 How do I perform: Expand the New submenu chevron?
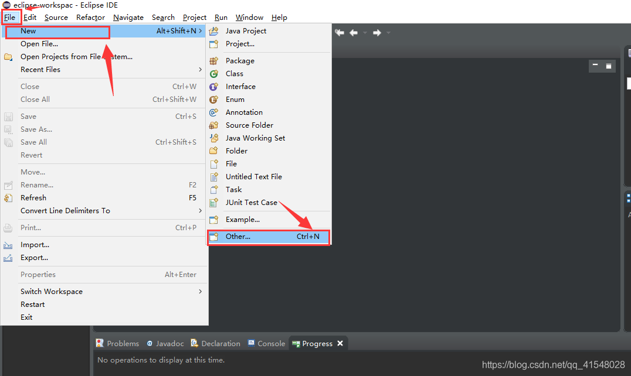click(200, 30)
